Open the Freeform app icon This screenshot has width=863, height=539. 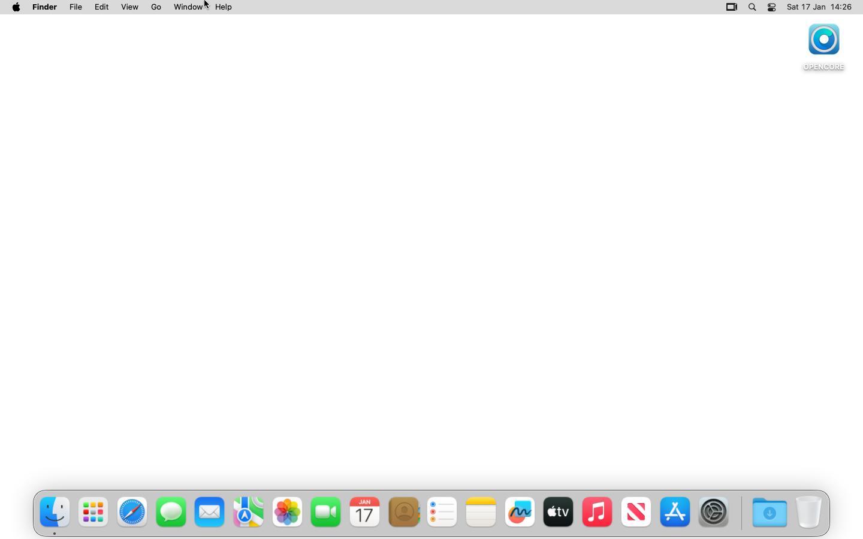tap(520, 512)
